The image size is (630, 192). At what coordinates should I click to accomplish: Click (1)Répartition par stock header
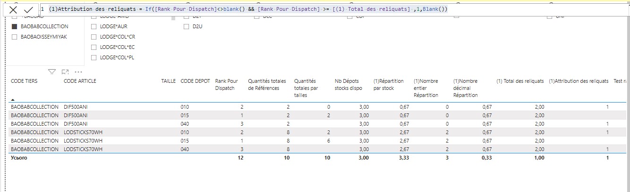390,85
